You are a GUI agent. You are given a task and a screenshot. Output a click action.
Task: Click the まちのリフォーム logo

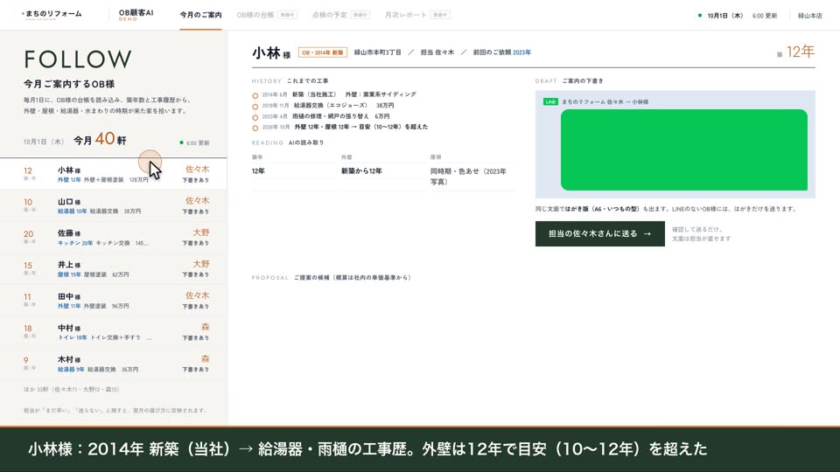52,15
